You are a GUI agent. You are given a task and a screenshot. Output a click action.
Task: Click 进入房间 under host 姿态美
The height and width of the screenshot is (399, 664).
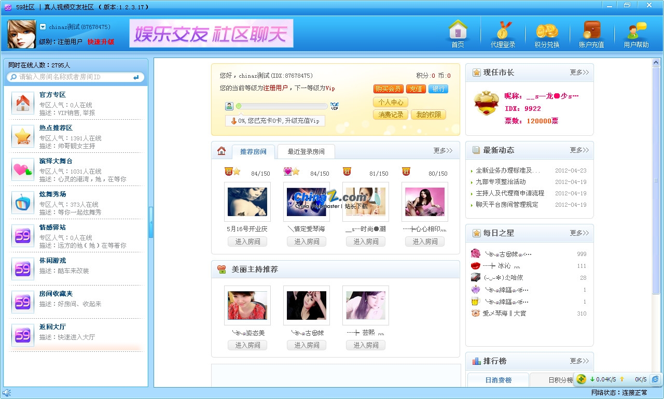click(x=247, y=345)
